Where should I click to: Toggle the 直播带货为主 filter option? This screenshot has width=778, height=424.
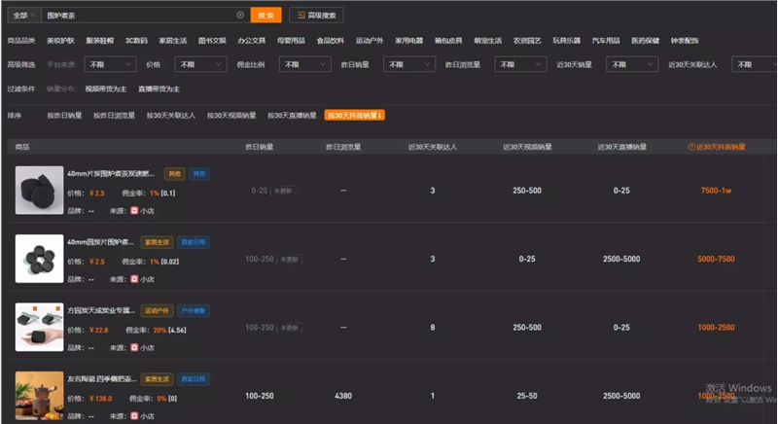159,88
